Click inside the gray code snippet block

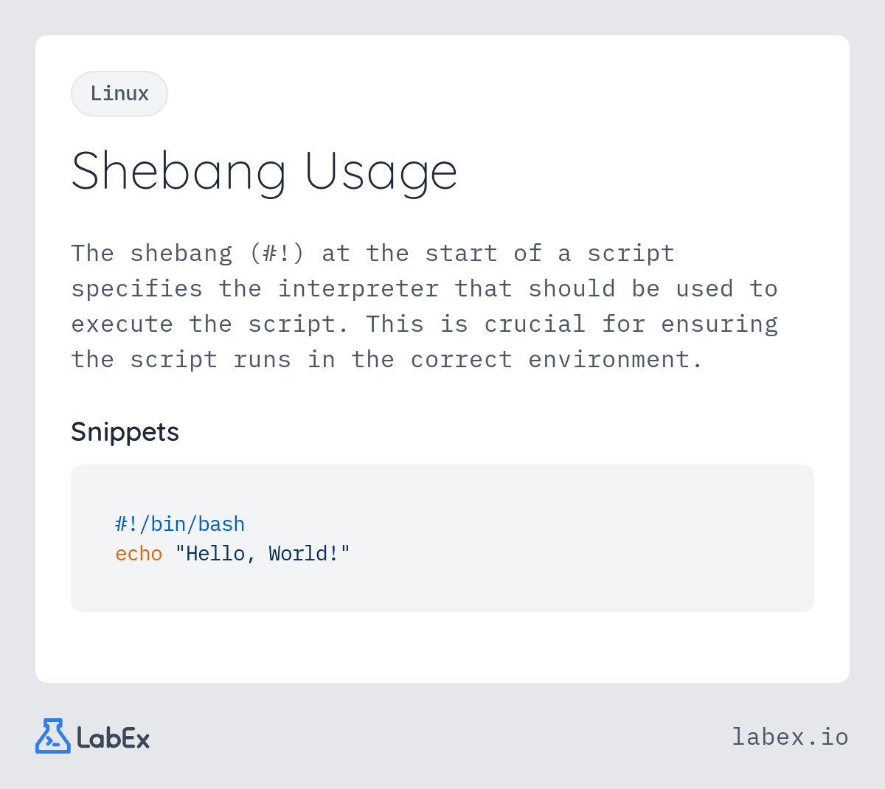click(442, 538)
